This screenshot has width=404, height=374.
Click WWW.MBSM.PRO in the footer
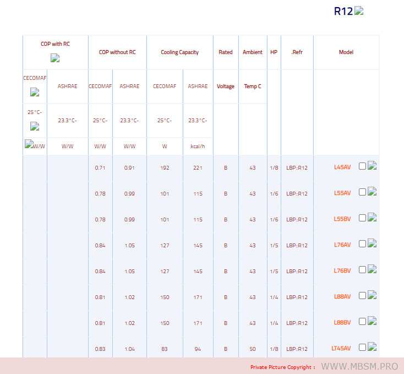point(359,367)
